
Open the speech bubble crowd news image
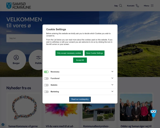pos(24,107)
